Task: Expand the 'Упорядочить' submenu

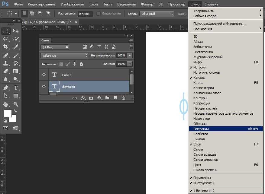Action: click(226, 11)
